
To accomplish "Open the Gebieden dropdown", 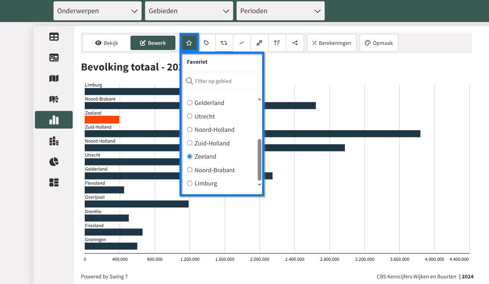I will pyautogui.click(x=189, y=11).
